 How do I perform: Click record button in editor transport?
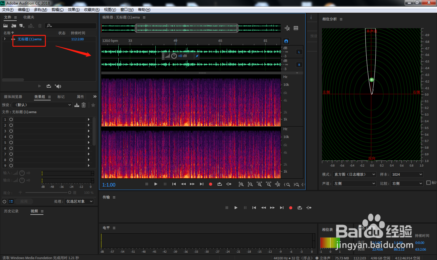(211, 184)
